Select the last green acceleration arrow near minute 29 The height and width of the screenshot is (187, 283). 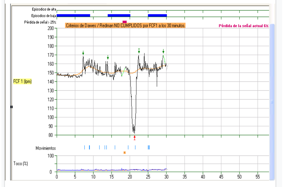163,51
